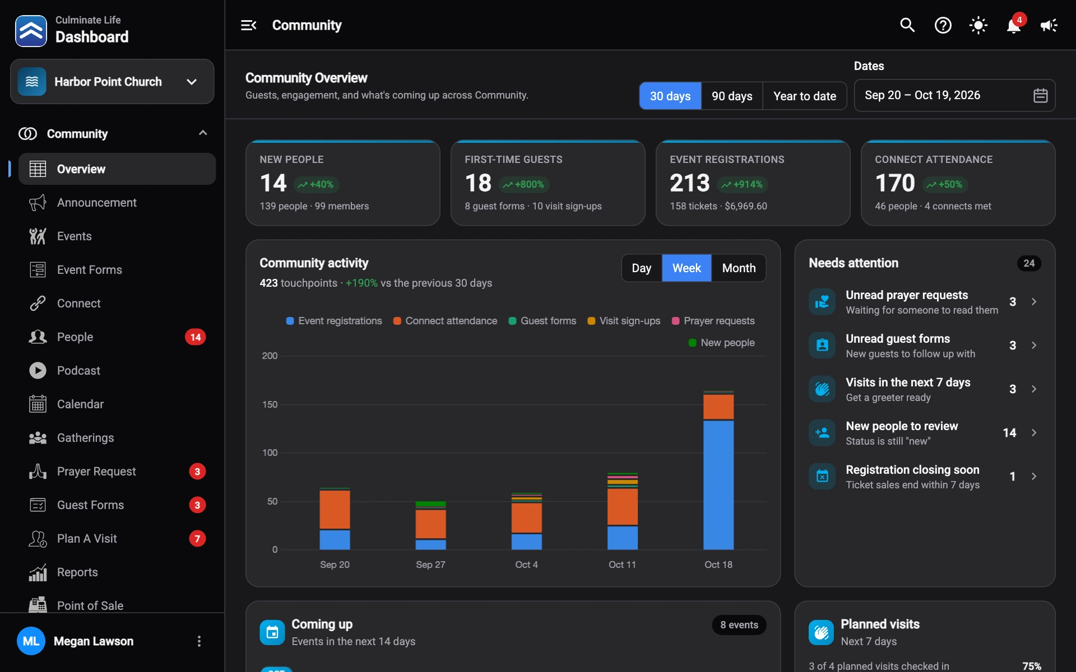Open Connect in the sidebar
Viewport: 1076px width, 672px height.
click(117, 304)
